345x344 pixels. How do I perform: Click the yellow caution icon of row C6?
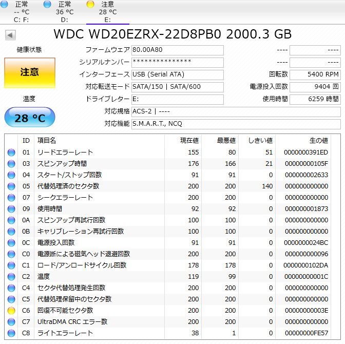11,311
